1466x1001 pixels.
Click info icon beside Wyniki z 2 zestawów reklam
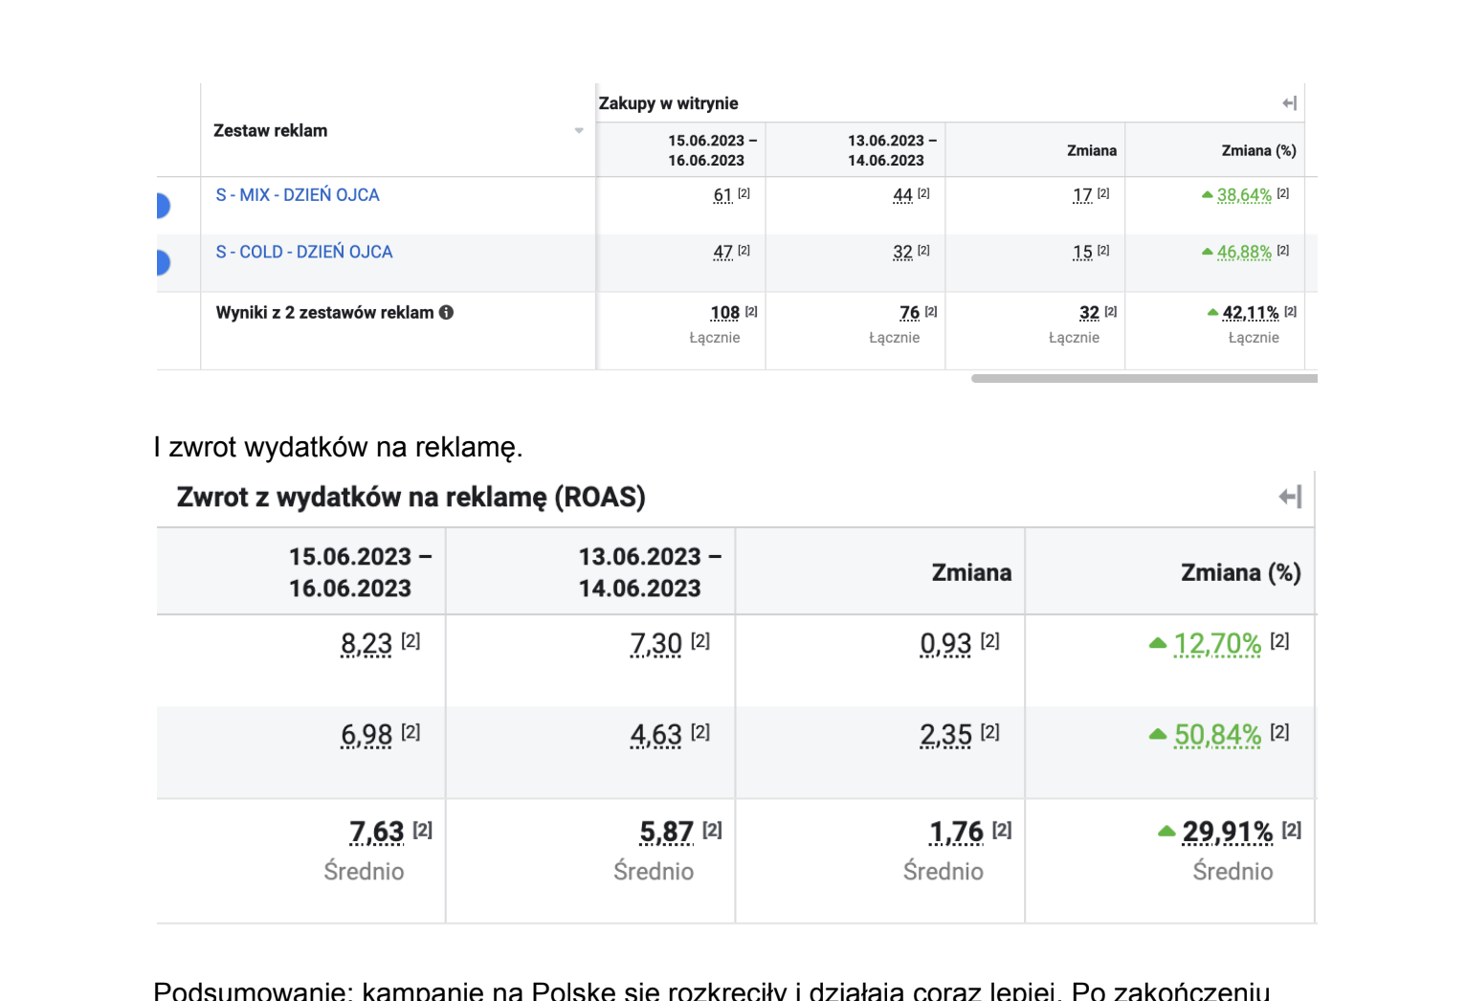(446, 312)
